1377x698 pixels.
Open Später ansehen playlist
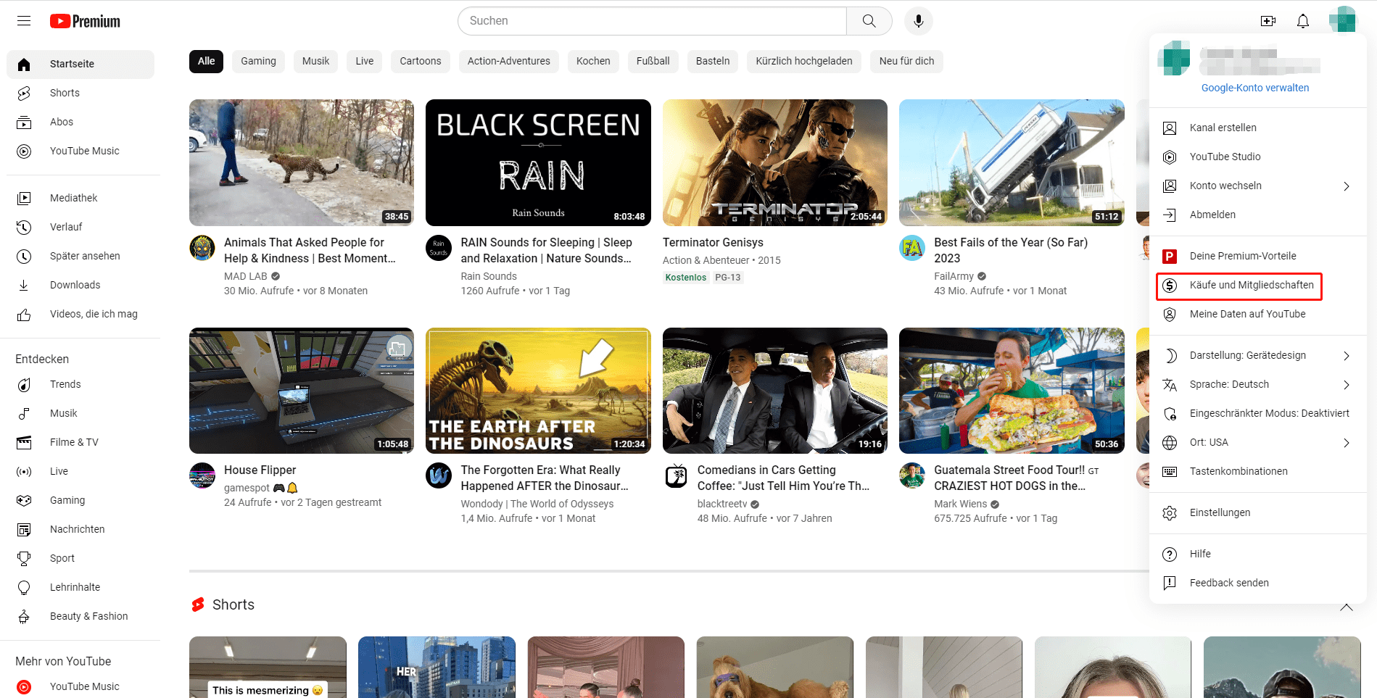(80, 256)
